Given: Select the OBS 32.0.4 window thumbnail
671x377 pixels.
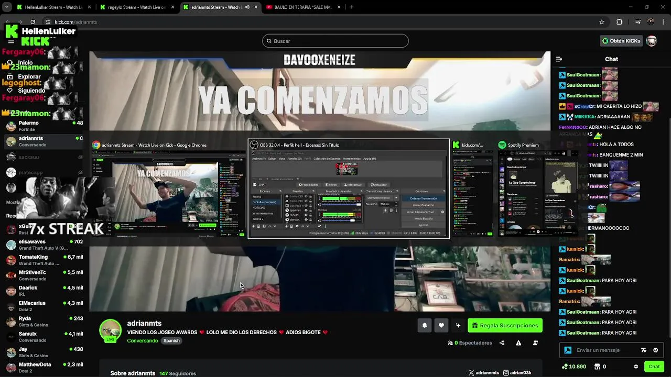Looking at the screenshot, I should [x=349, y=188].
